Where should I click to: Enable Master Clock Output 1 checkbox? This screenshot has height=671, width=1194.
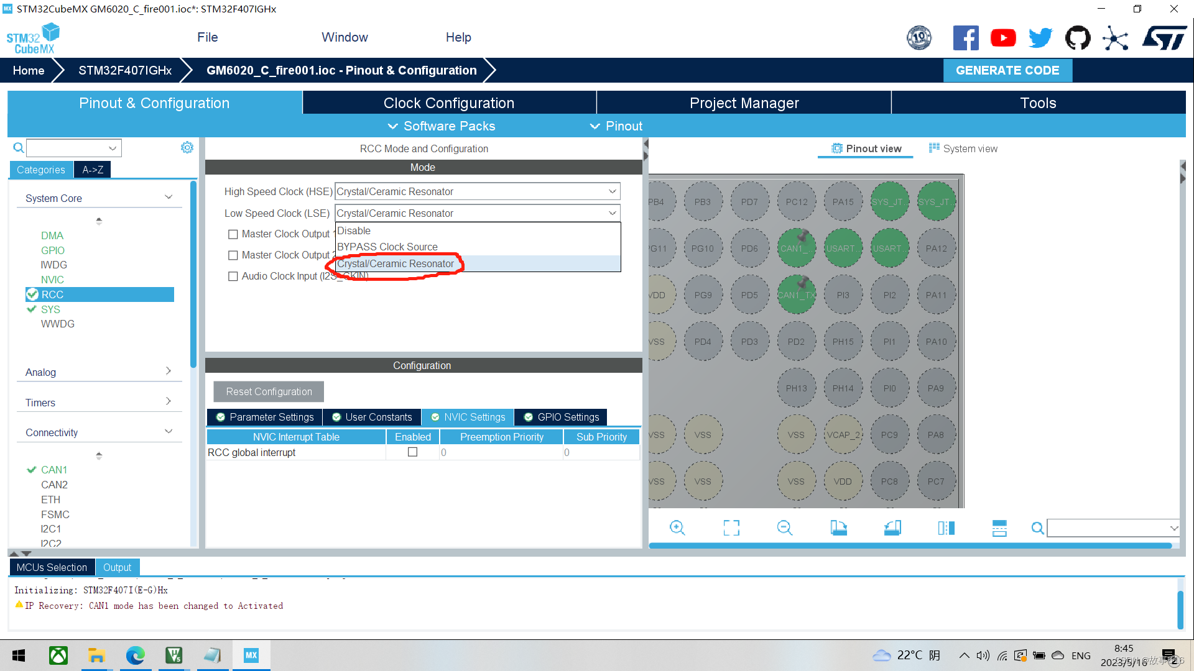pyautogui.click(x=233, y=234)
